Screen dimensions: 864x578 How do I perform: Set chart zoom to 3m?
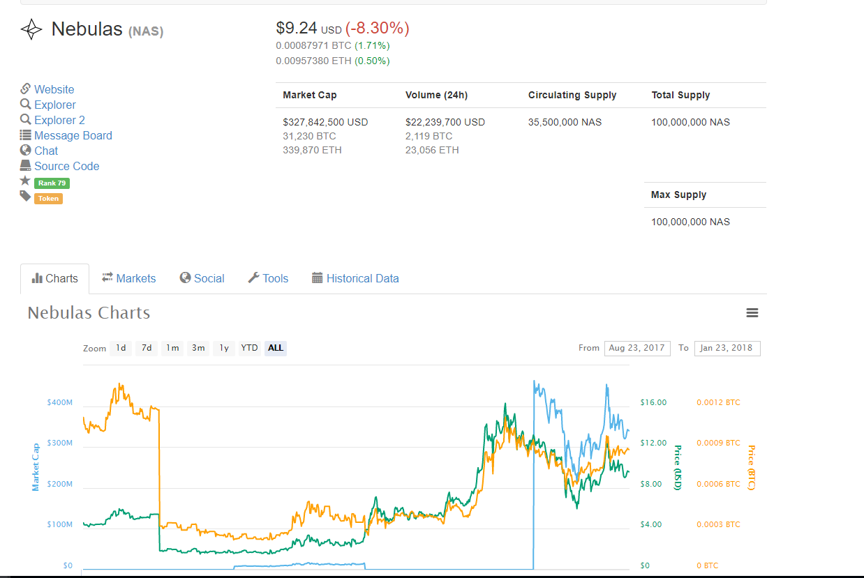[198, 348]
